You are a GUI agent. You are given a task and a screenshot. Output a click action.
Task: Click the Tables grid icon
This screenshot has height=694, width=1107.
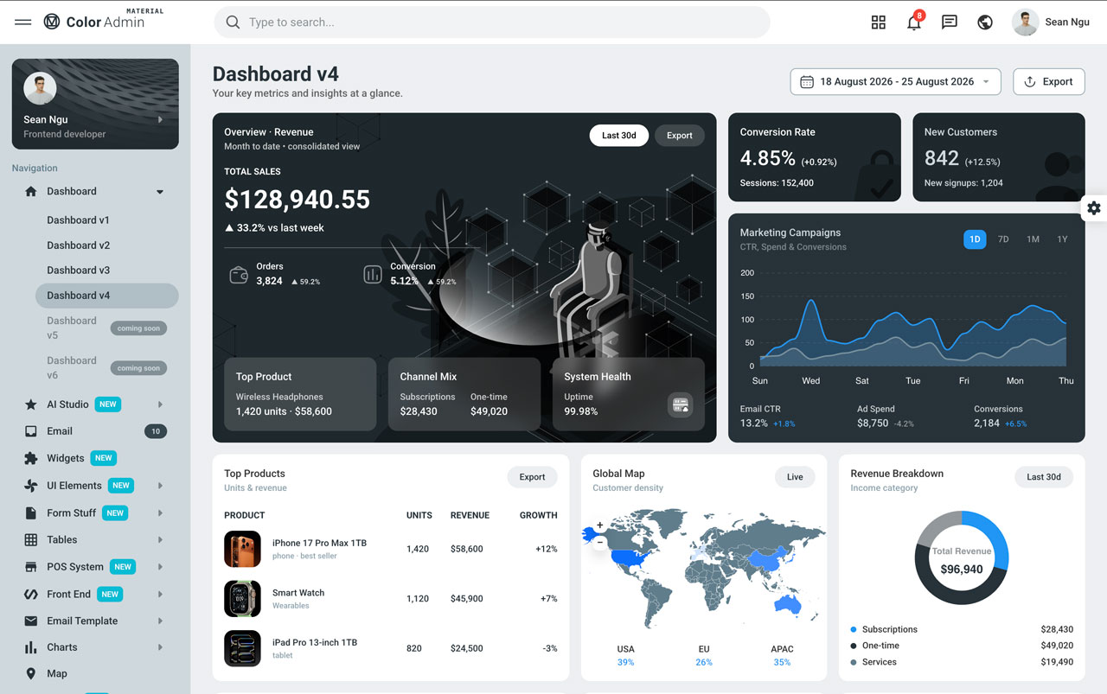coord(31,540)
